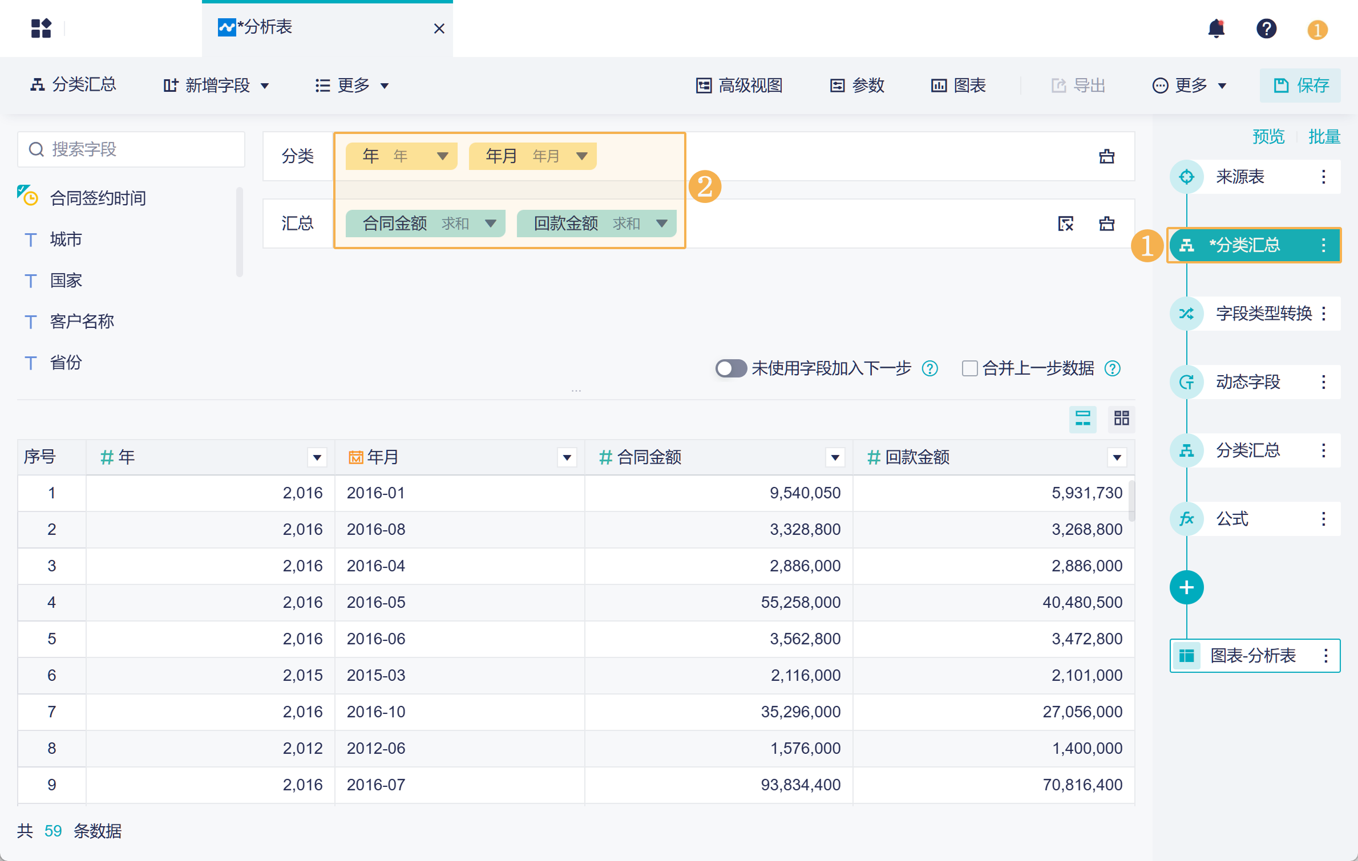Click the second 分类汇总 step icon

pyautogui.click(x=1187, y=450)
